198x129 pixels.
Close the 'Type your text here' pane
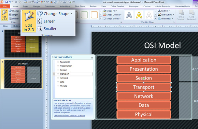click(x=92, y=57)
